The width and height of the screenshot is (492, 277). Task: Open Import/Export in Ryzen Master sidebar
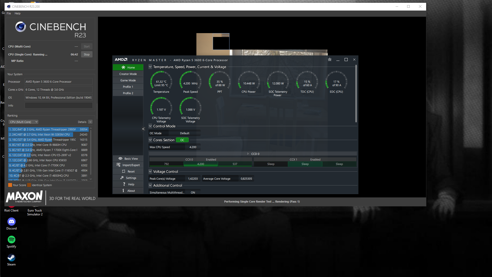pos(128,165)
